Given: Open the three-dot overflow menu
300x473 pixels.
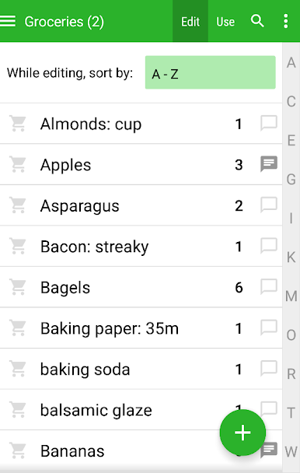Looking at the screenshot, I should coord(285,21).
